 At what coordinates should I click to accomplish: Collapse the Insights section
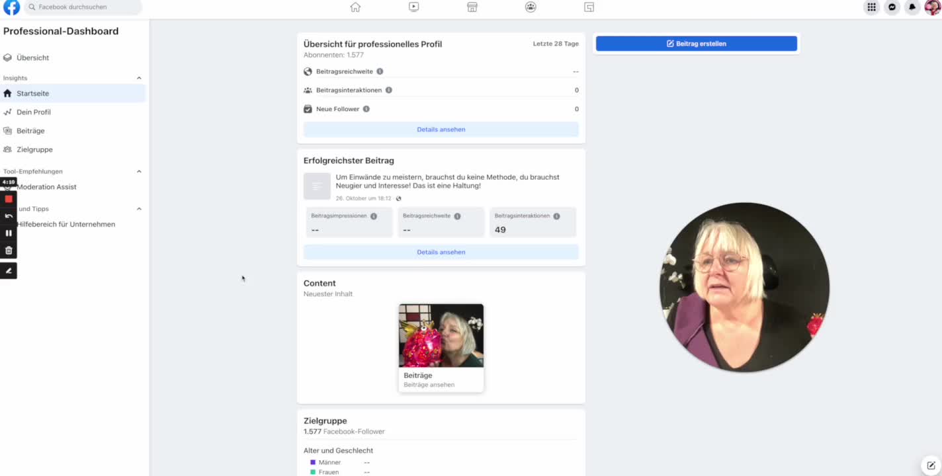(x=139, y=78)
